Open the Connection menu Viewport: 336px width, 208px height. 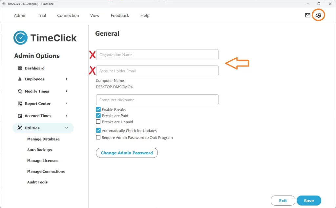click(68, 15)
